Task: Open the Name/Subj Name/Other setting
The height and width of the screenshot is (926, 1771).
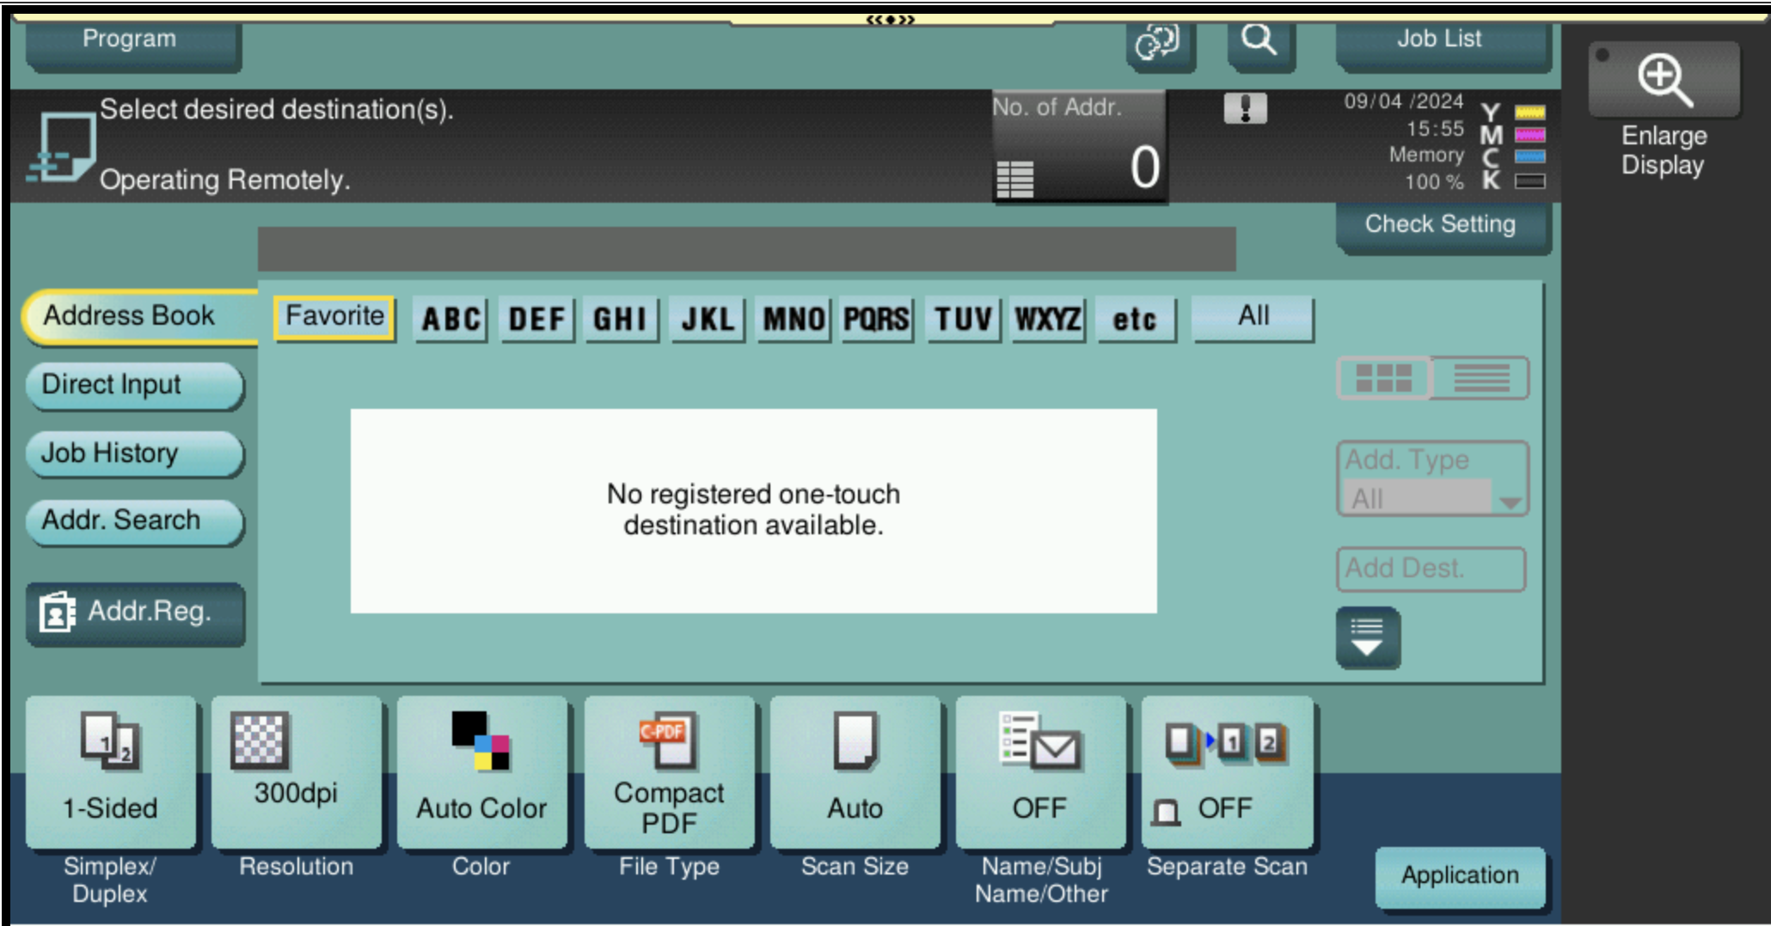Action: [x=1040, y=773]
